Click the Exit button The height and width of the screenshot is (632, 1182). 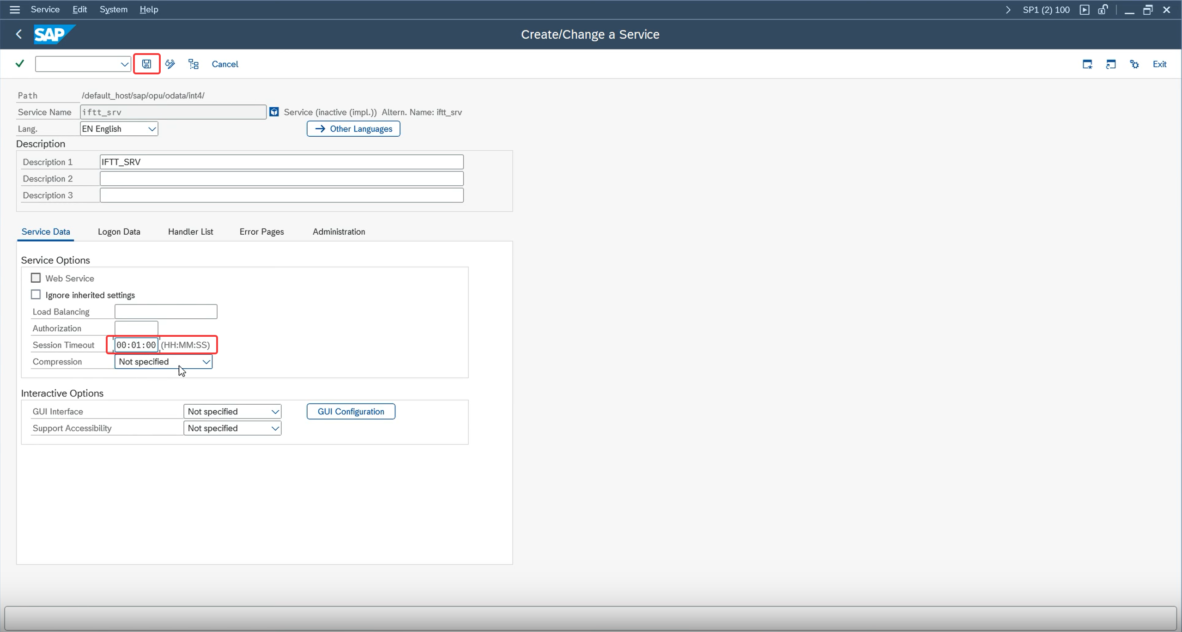click(x=1159, y=64)
